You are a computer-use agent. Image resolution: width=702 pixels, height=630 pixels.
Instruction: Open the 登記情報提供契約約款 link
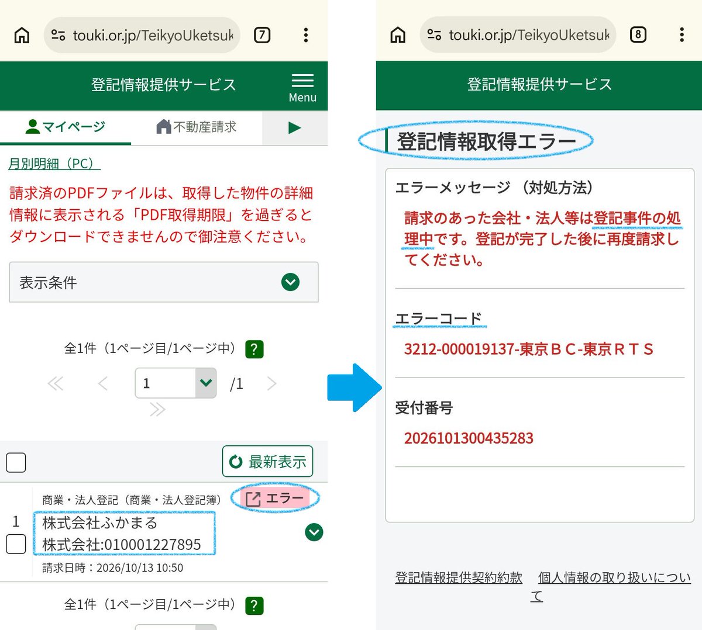pyautogui.click(x=459, y=578)
